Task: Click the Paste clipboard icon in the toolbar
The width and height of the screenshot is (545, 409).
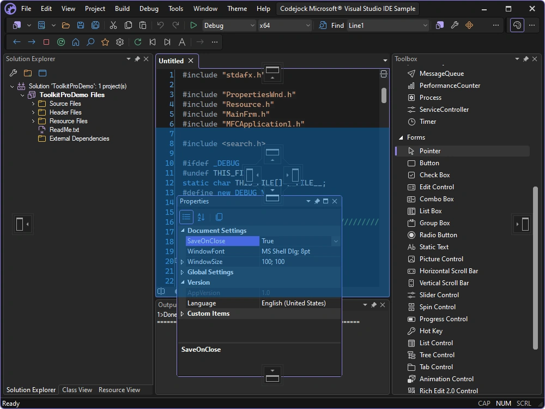Action: tap(142, 26)
